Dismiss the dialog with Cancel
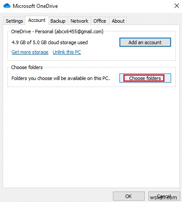This screenshot has width=182, height=202. [164, 196]
